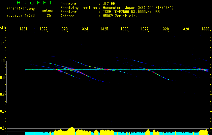Click the date stamp 25.07.02 13:20
The width and height of the screenshot is (212, 135).
click(x=21, y=16)
